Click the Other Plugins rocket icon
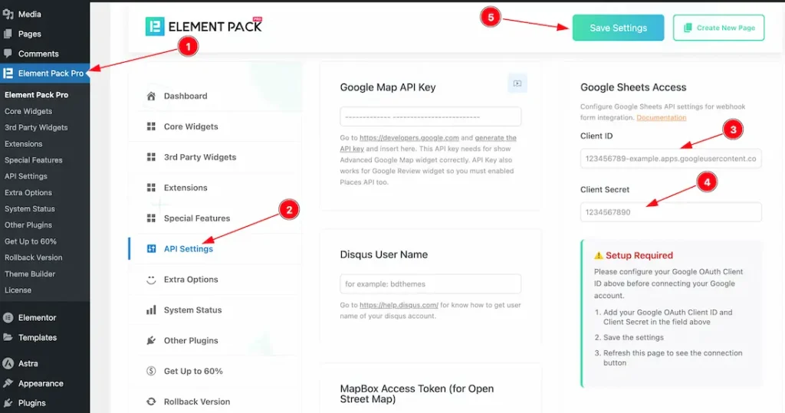 pyautogui.click(x=151, y=341)
